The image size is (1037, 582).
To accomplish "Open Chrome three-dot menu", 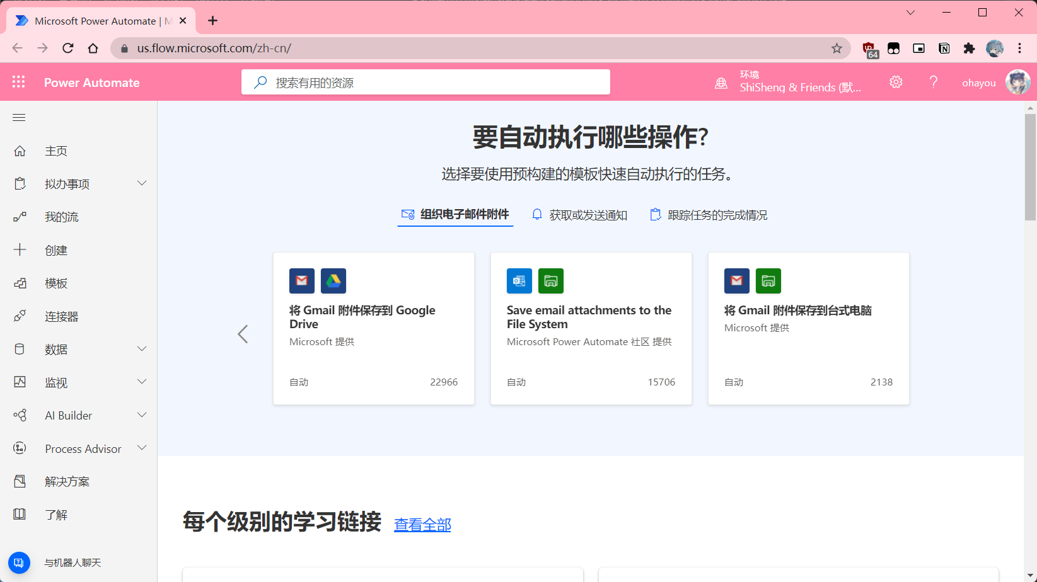I will (x=1019, y=48).
